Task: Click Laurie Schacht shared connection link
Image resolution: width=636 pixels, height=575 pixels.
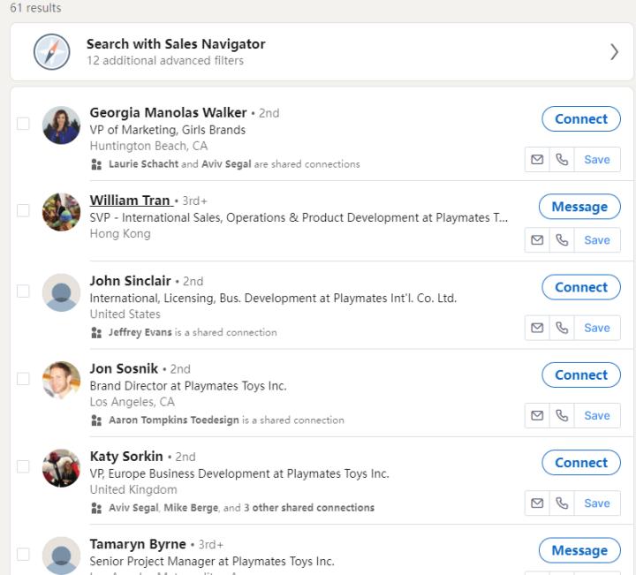Action: [143, 164]
